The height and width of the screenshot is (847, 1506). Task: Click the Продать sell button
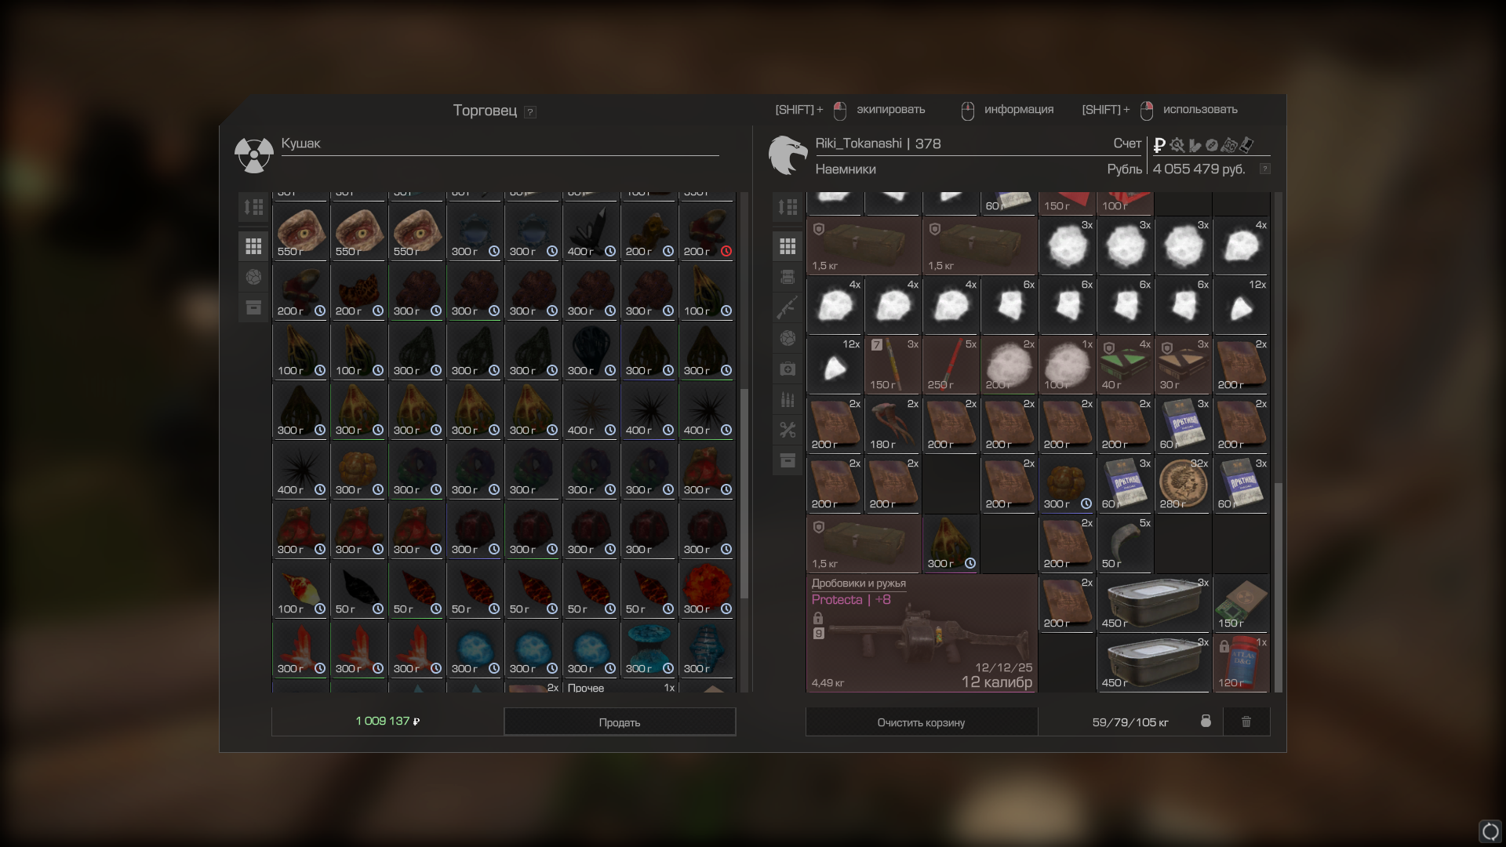(x=620, y=722)
